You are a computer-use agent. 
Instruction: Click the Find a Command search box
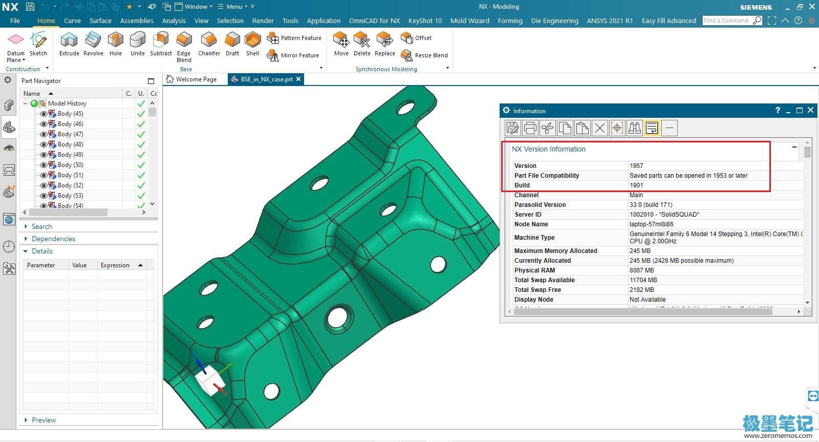pyautogui.click(x=727, y=20)
